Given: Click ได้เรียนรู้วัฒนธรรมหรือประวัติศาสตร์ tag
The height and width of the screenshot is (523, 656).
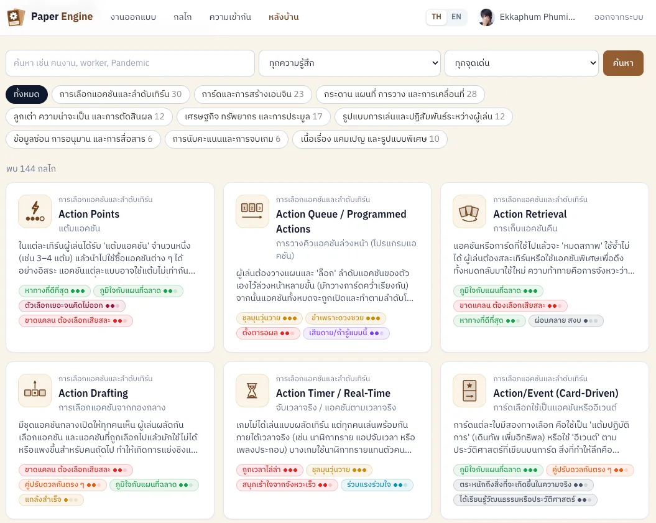Looking at the screenshot, I should [x=525, y=500].
